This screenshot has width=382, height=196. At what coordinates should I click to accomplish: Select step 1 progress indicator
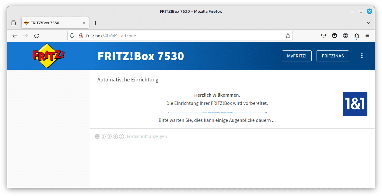pos(97,136)
